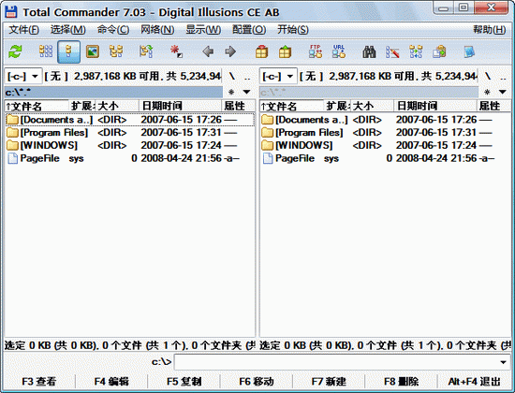This screenshot has width=515, height=393.
Task: Select [Program Files] folder in right panel
Action: coord(385,133)
